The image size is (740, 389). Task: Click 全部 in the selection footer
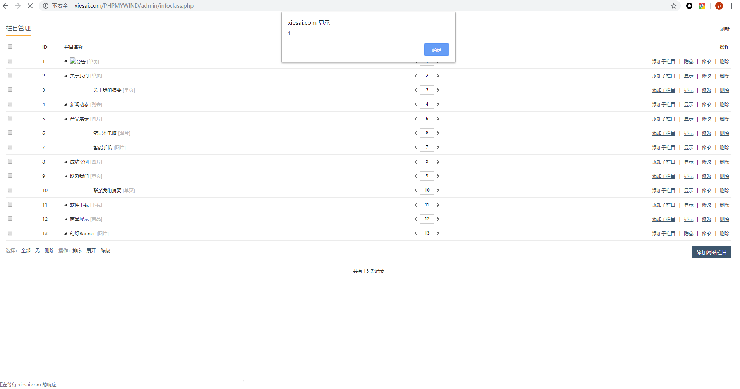(26, 251)
